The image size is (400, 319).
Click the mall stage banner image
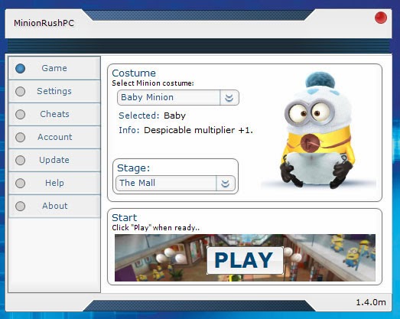coord(245,258)
